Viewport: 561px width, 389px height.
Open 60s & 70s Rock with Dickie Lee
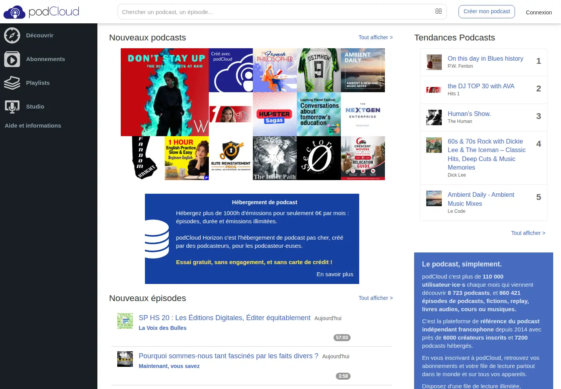(x=487, y=154)
